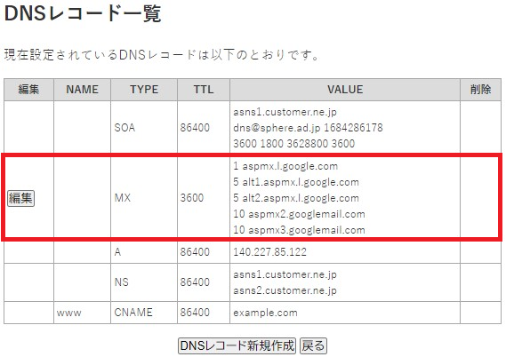Click the asns2.customer.ne.jp NS value
Viewport: 506px width, 357px height.
pyautogui.click(x=285, y=290)
